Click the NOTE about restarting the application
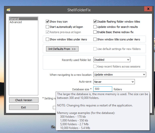The width and height of the screenshot is (155, 133). point(95,105)
